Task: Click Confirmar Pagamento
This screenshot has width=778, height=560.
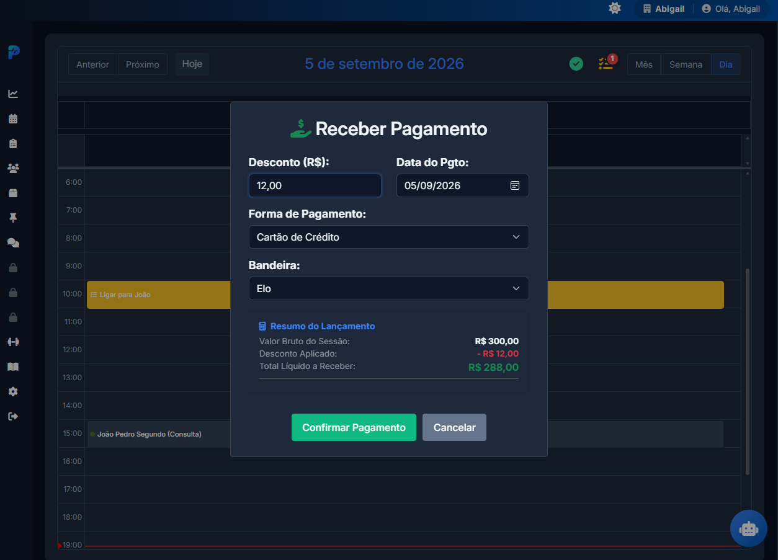Action: click(x=354, y=427)
